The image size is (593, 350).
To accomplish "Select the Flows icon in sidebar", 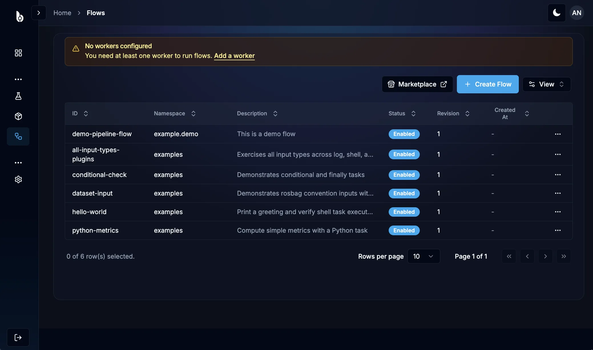I will [18, 136].
